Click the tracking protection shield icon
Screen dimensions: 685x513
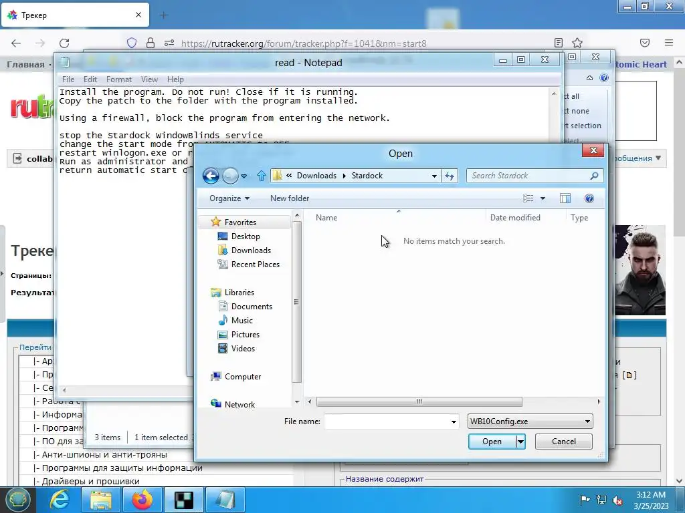pyautogui.click(x=132, y=43)
